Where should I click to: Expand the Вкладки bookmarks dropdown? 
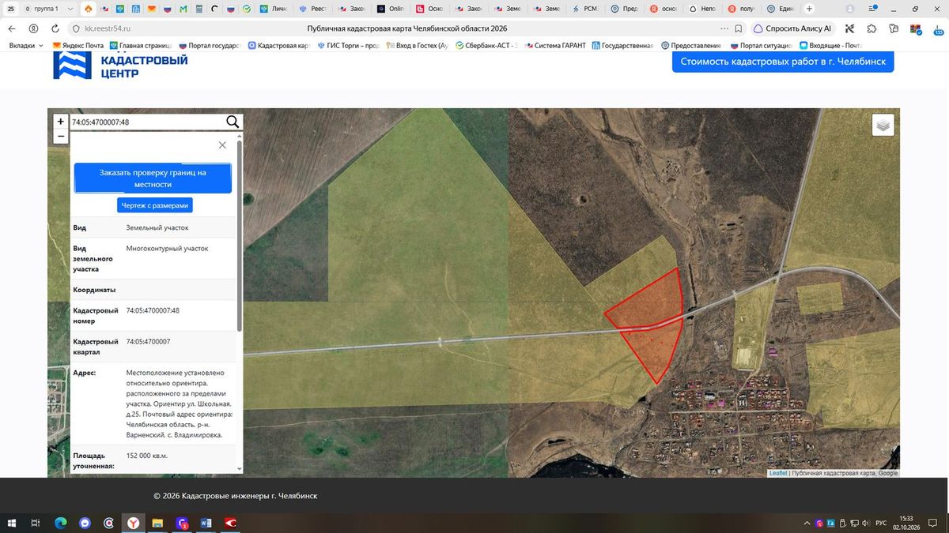pos(27,46)
